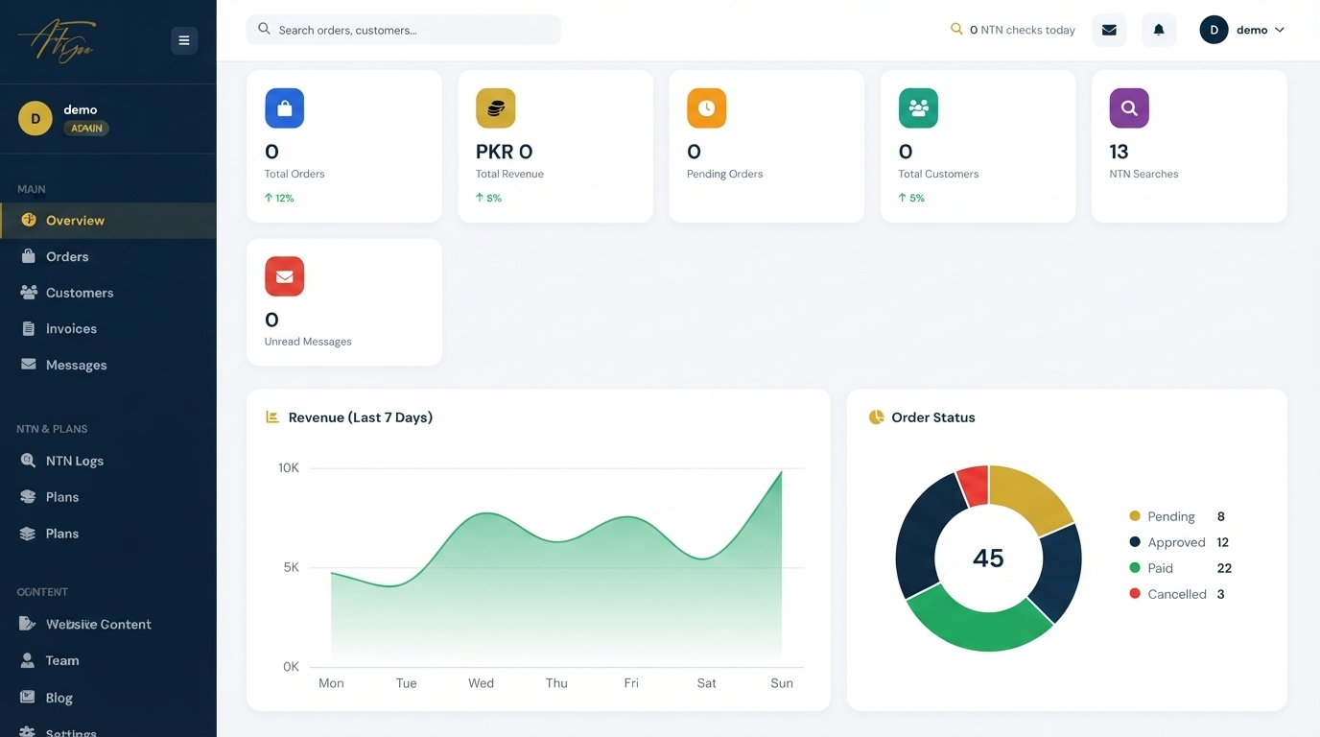
Task: Click the ADMIN badge under demo
Action: (86, 129)
